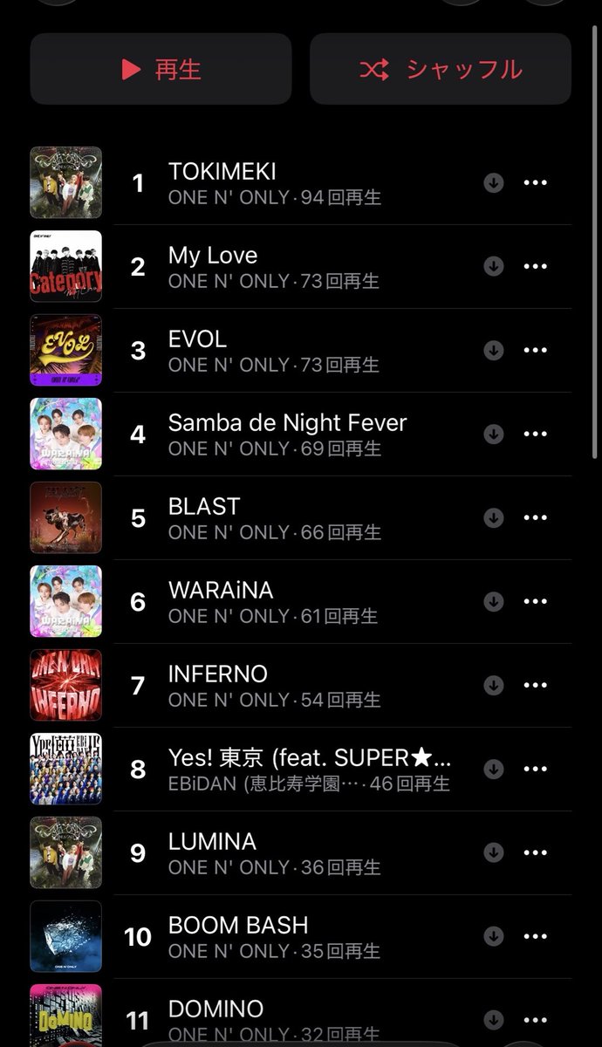602x1047 pixels.
Task: Download the EVOL track
Action: tap(494, 350)
